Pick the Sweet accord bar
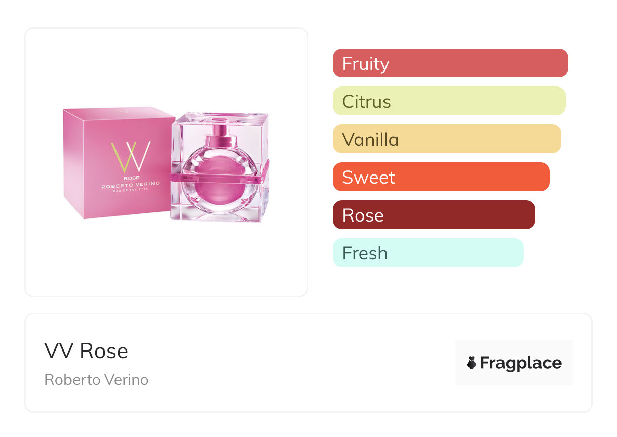 point(441,177)
